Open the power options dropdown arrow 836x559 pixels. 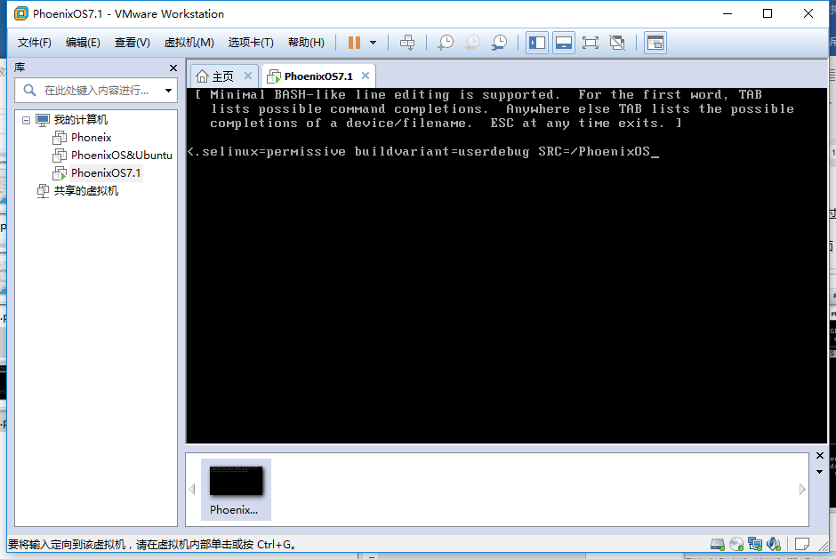click(374, 43)
